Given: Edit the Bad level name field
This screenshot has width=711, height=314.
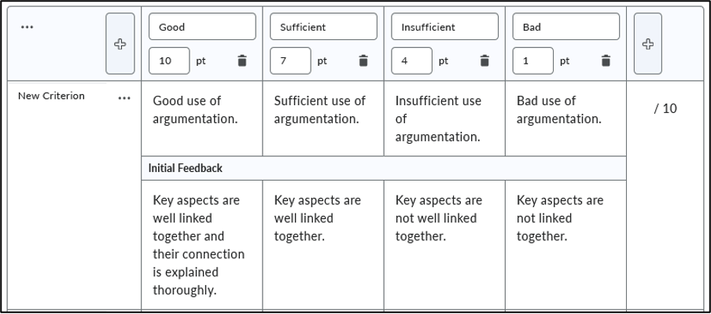Looking at the screenshot, I should pyautogui.click(x=566, y=27).
